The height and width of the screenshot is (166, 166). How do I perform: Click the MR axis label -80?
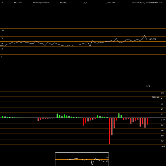click(162, 141)
